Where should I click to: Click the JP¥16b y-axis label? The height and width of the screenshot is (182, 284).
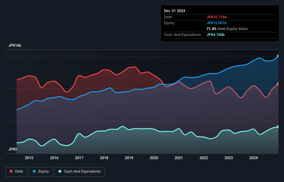click(x=15, y=45)
